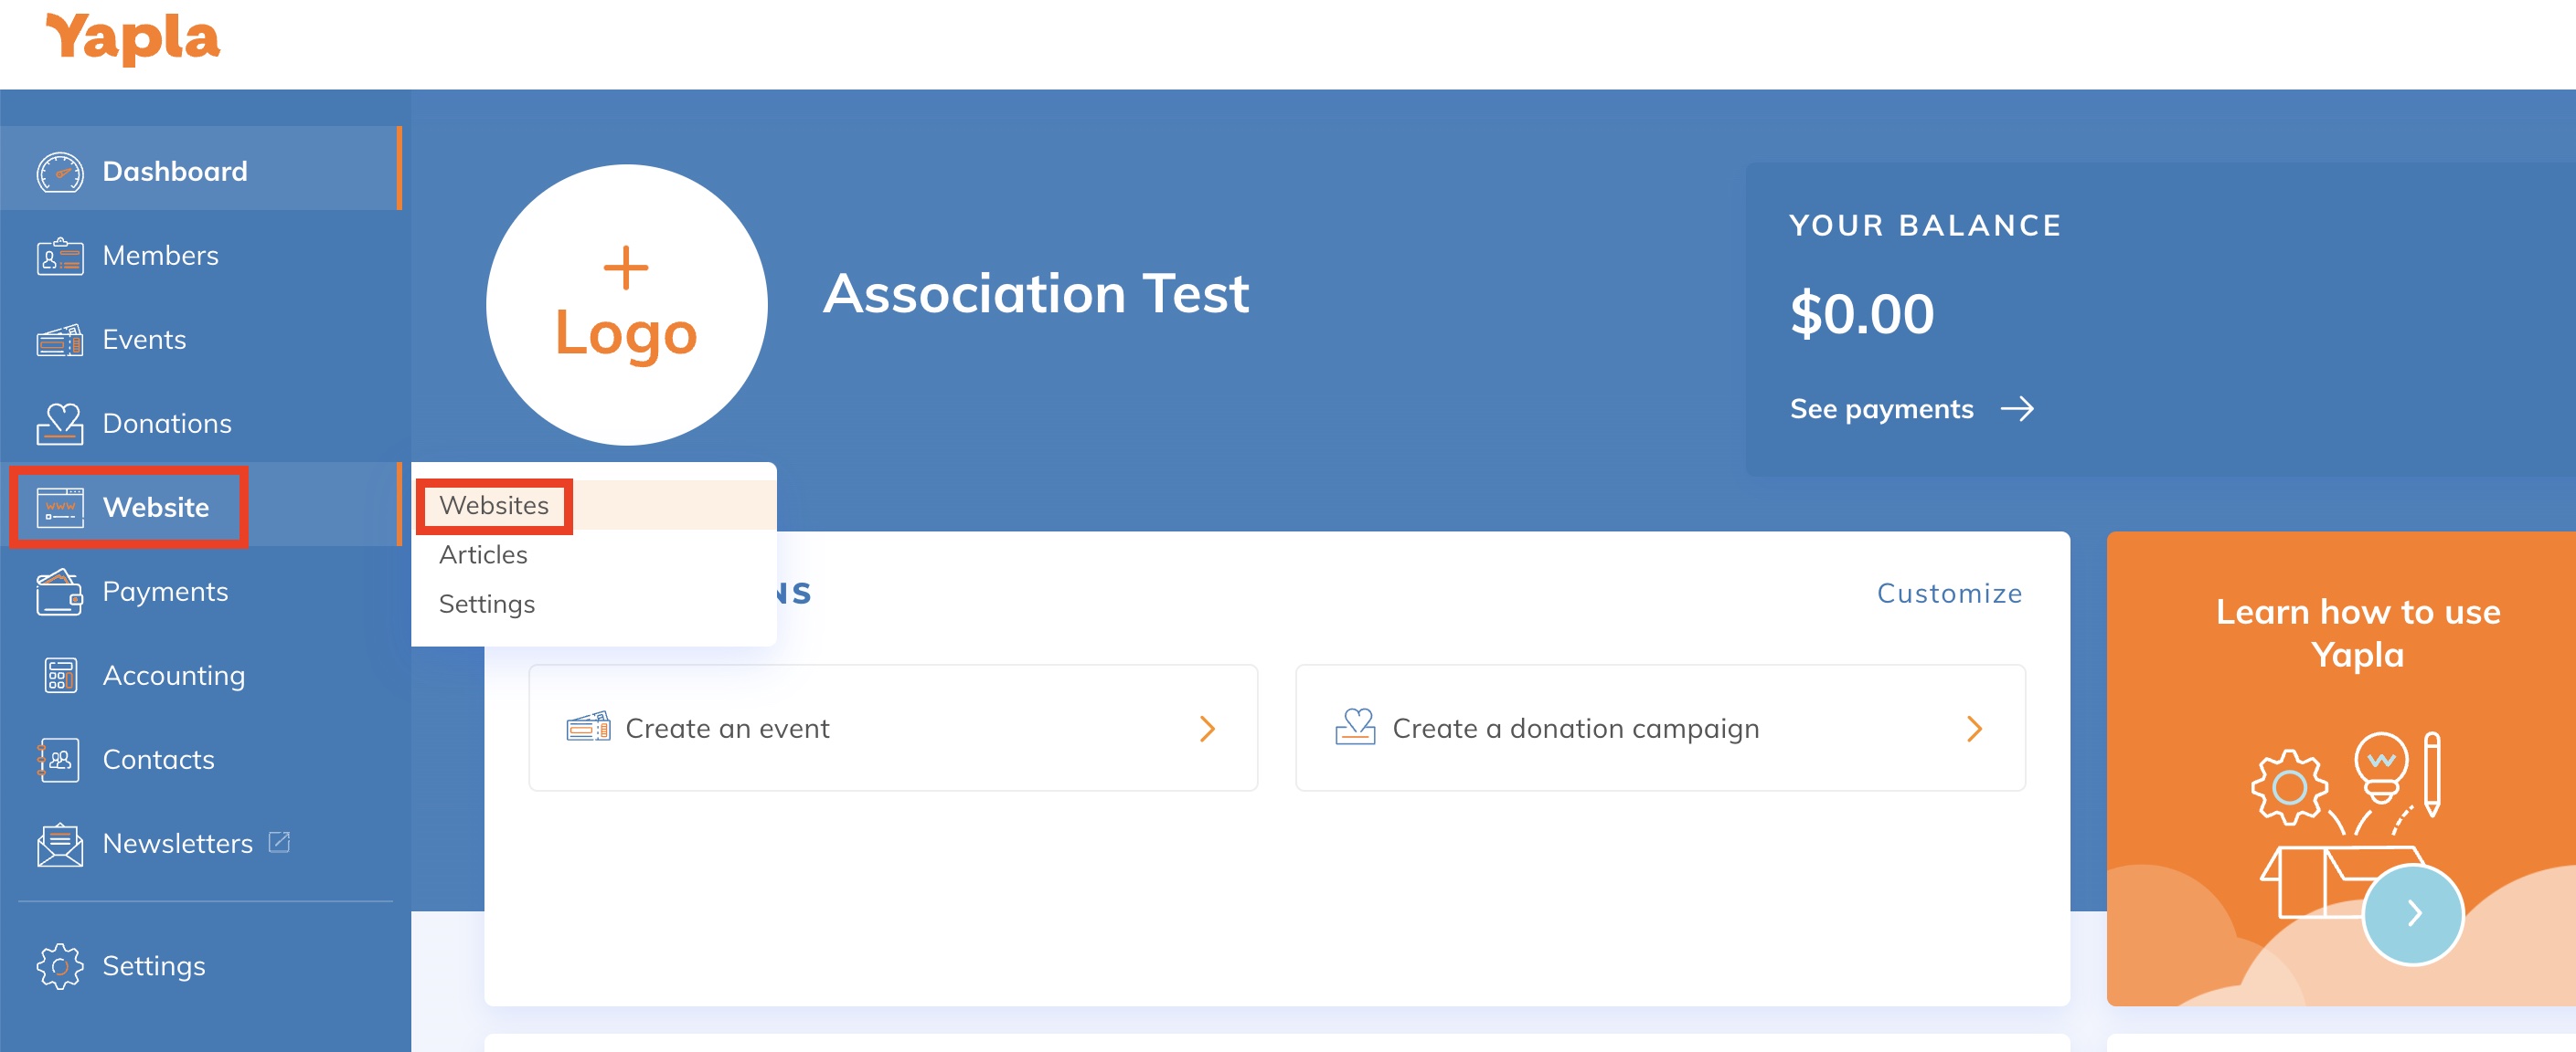Choose Articles from Website submenu
This screenshot has width=2576, height=1052.
(x=483, y=554)
